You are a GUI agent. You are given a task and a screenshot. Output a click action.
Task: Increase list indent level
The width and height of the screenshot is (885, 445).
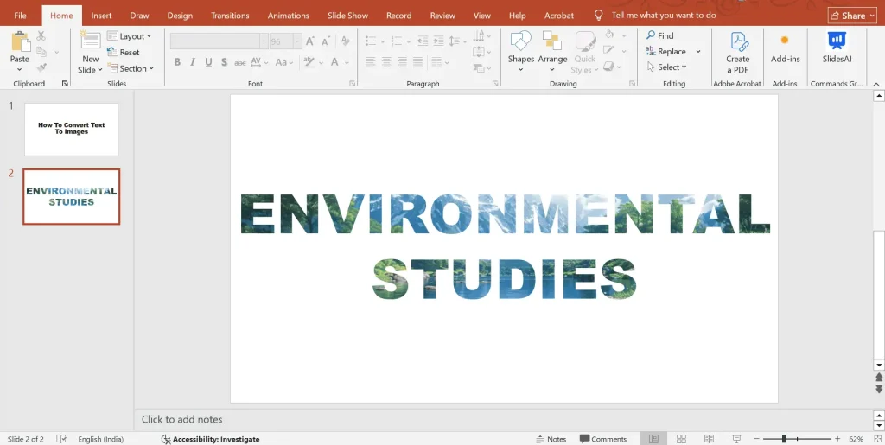coord(438,41)
